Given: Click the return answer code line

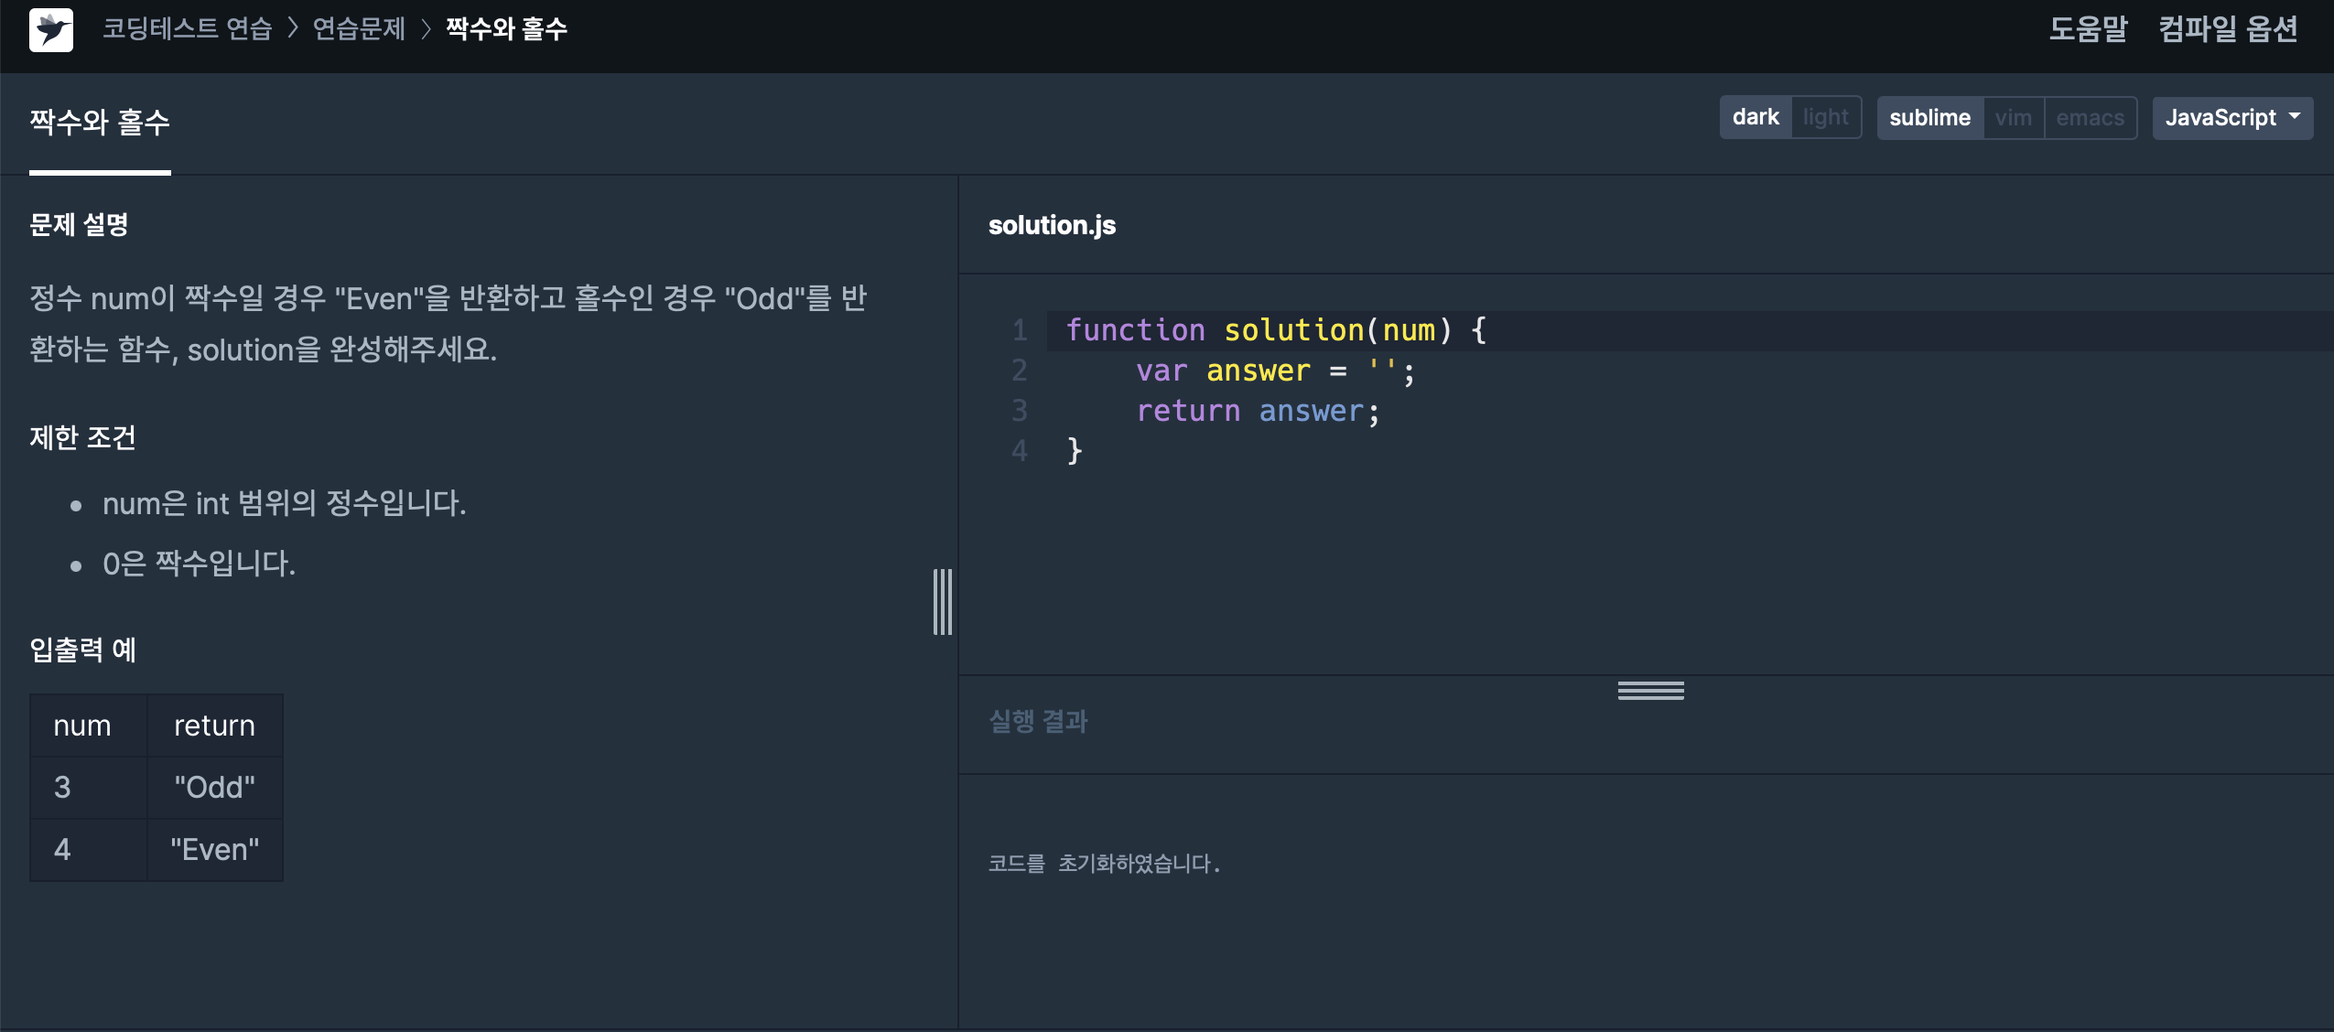Looking at the screenshot, I should tap(1257, 411).
